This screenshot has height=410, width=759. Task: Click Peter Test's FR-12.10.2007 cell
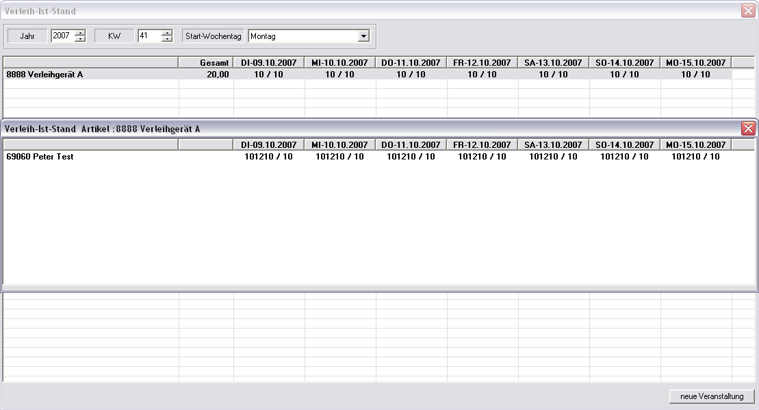point(482,157)
